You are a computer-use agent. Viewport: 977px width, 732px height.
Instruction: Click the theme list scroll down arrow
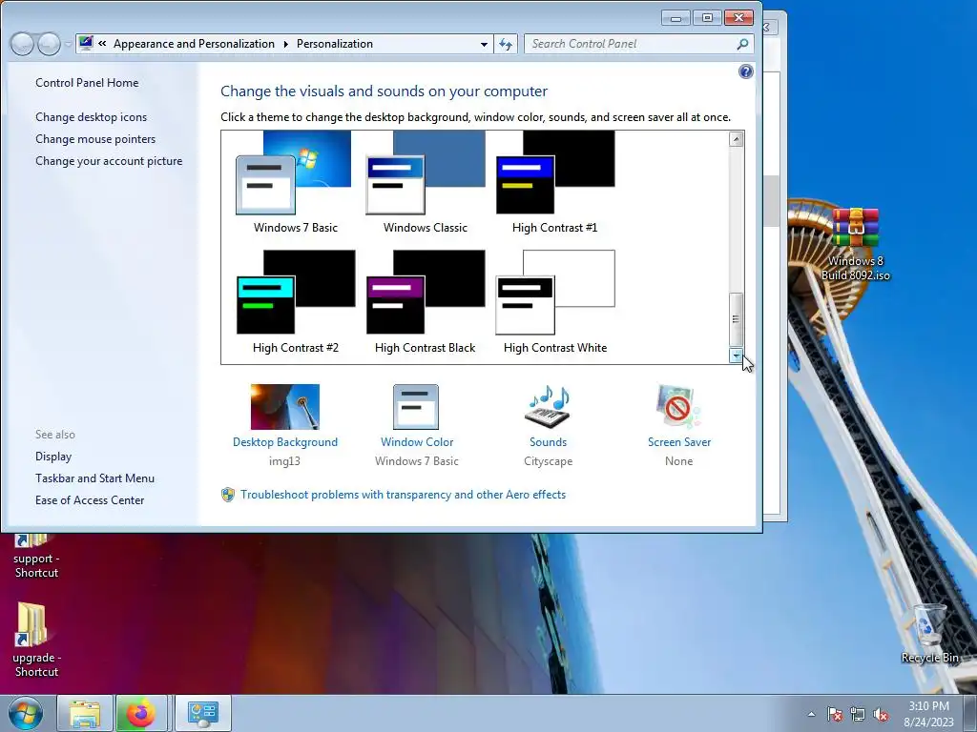tap(736, 356)
